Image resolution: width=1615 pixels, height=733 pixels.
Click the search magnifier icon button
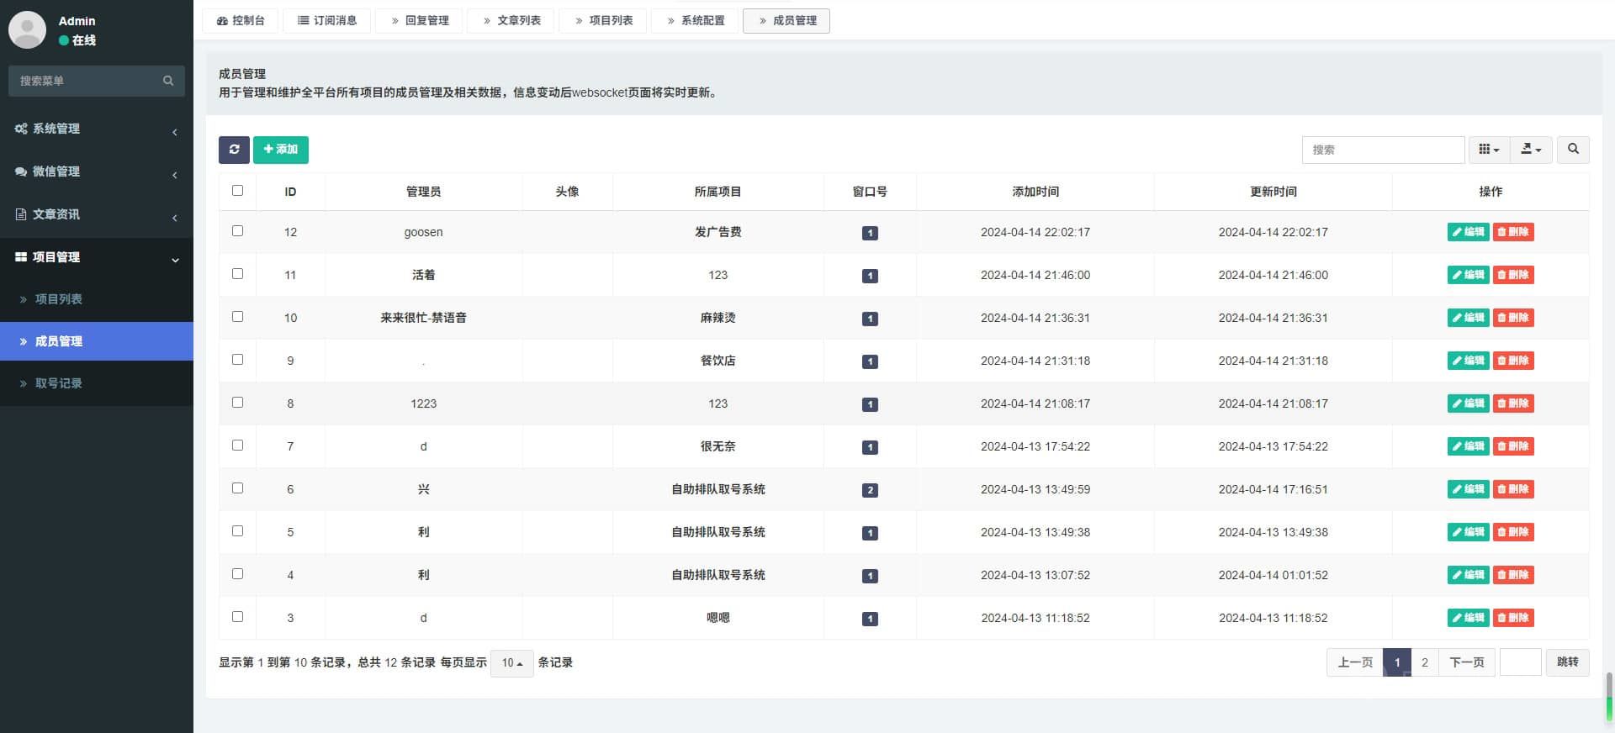pyautogui.click(x=1572, y=150)
